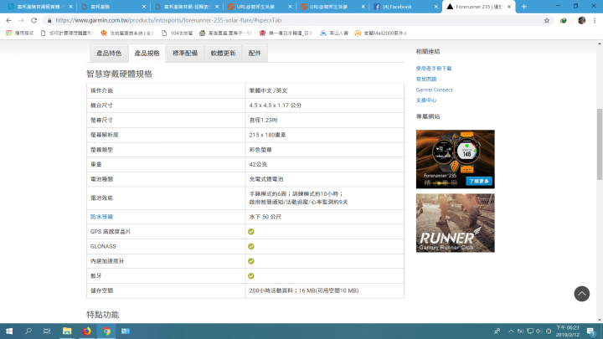Open a new browser tab
This screenshot has width=603, height=339.
point(523,7)
